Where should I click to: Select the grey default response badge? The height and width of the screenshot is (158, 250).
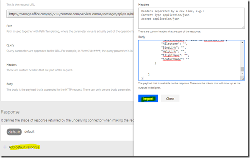point(14,132)
